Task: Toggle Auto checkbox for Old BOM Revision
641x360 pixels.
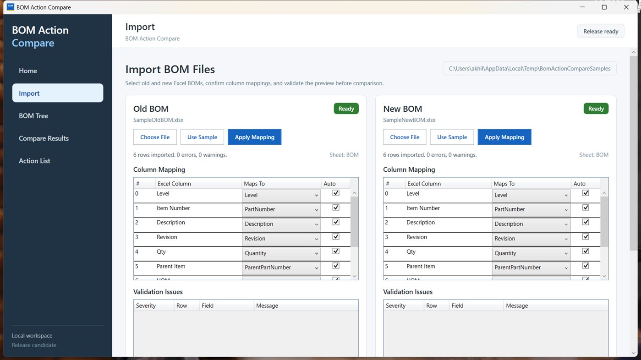Action: pyautogui.click(x=336, y=237)
